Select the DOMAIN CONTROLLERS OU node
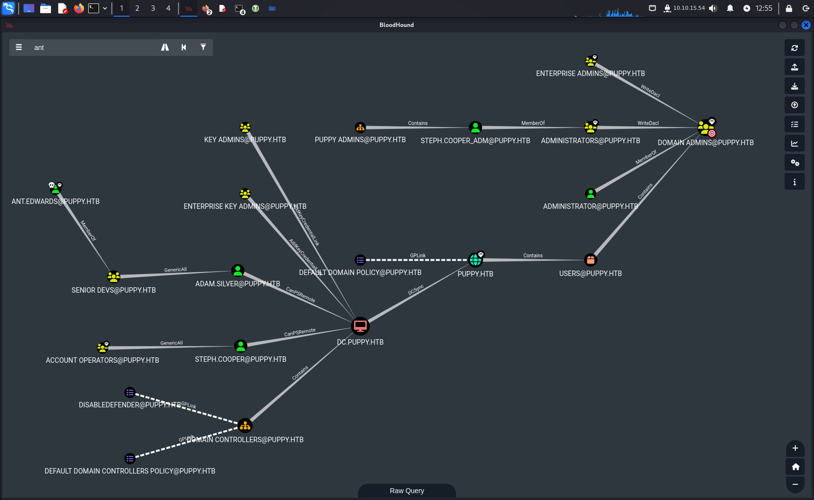 pos(245,425)
